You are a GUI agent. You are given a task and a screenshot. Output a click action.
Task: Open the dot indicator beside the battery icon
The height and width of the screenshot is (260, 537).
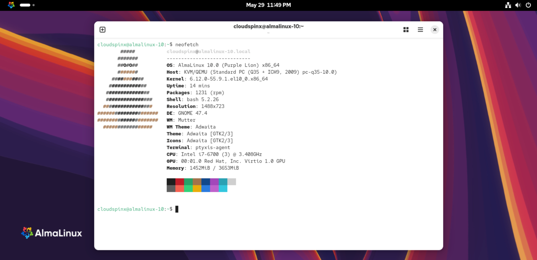pos(34,5)
